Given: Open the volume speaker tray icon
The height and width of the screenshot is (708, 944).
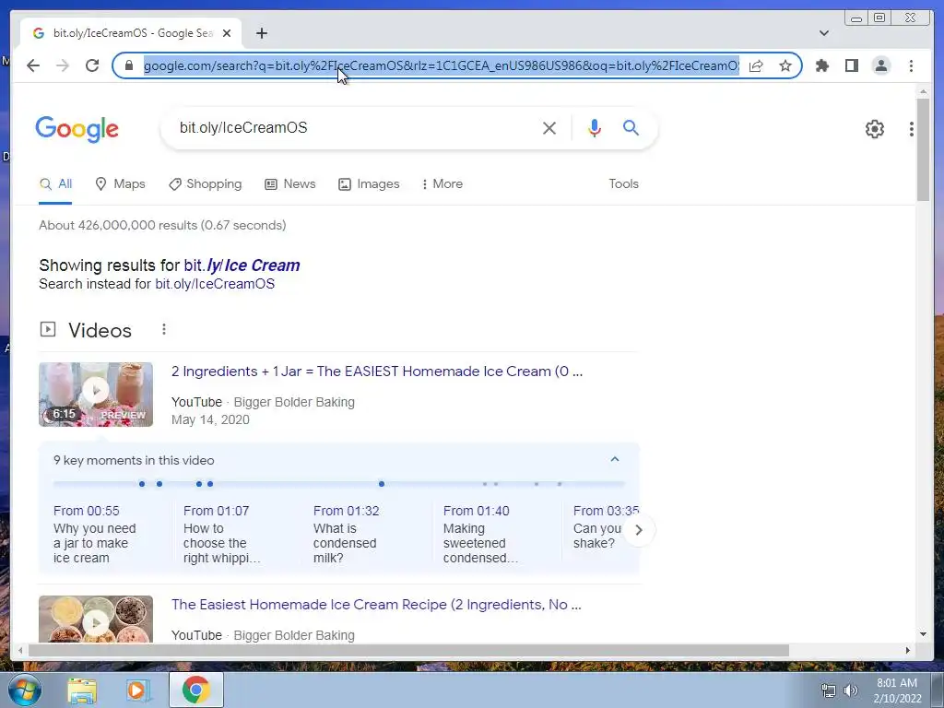Looking at the screenshot, I should pyautogui.click(x=851, y=691).
